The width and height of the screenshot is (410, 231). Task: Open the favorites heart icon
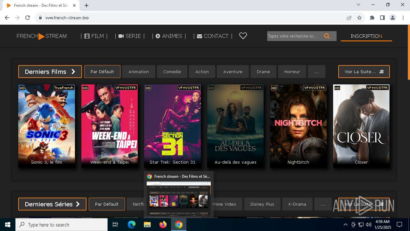(x=243, y=36)
